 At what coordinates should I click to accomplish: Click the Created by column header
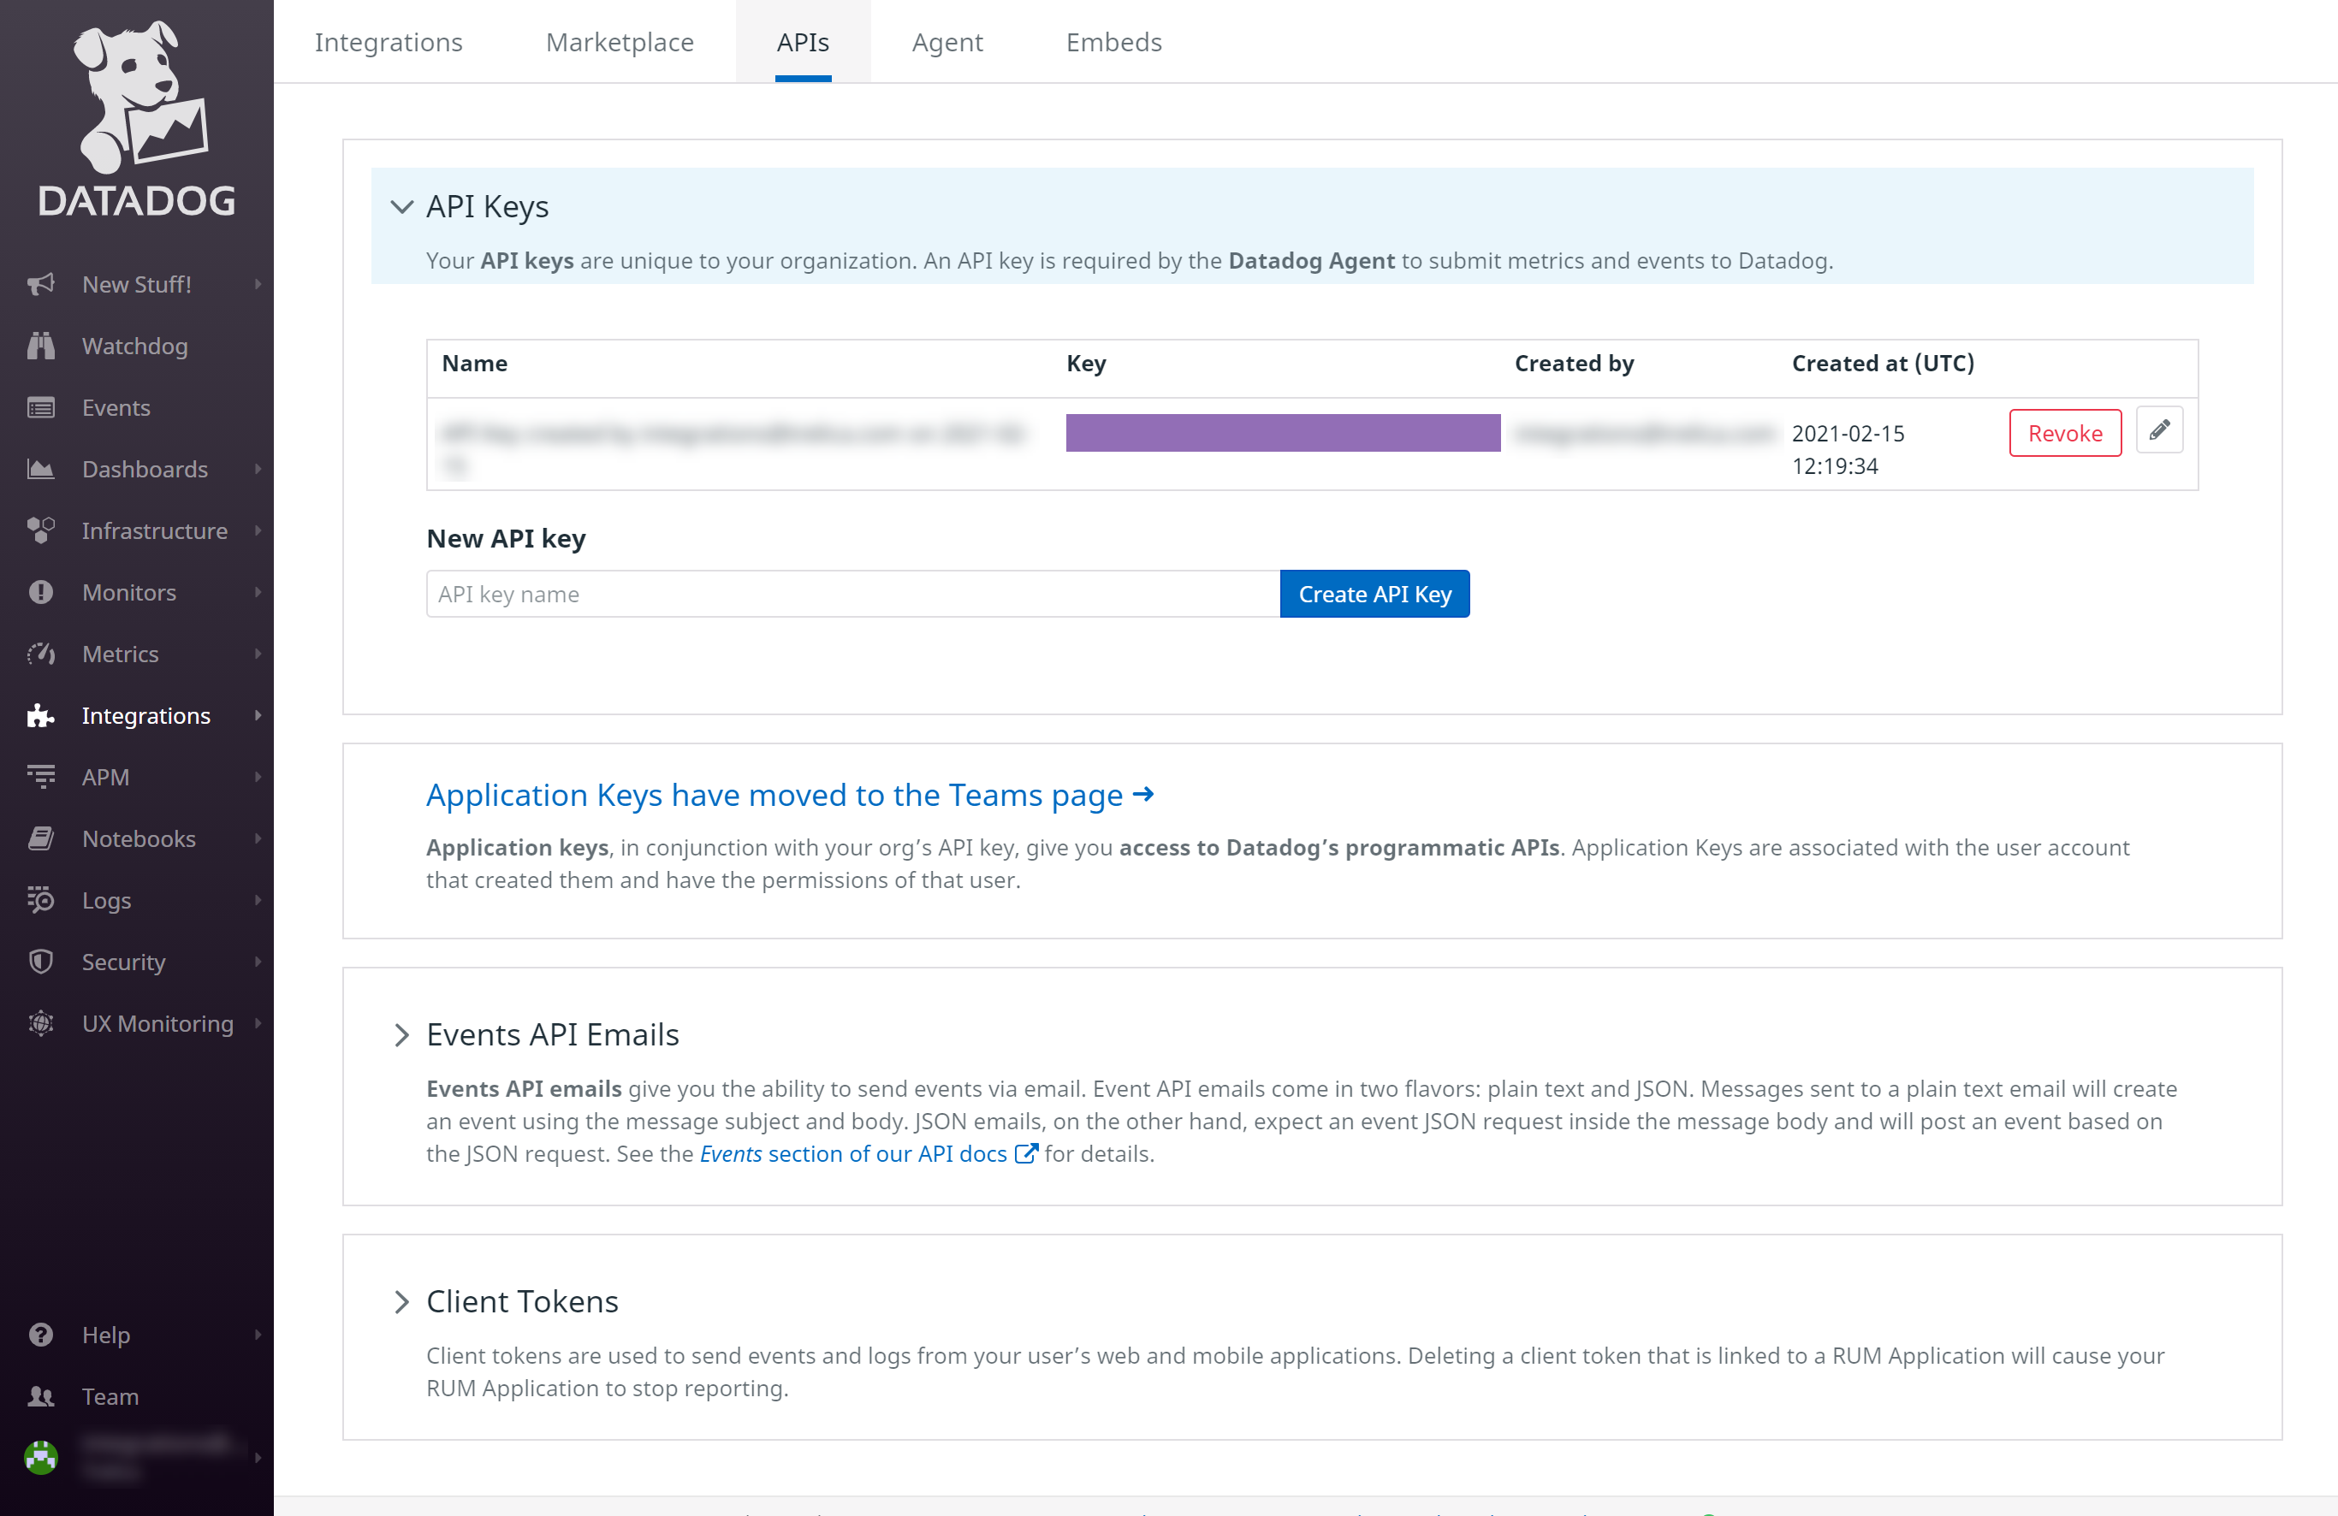point(1574,364)
